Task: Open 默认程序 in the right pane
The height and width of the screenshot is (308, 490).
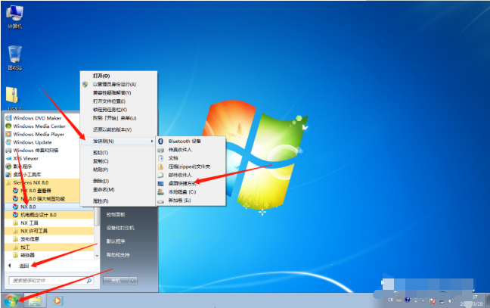Action: [116, 241]
